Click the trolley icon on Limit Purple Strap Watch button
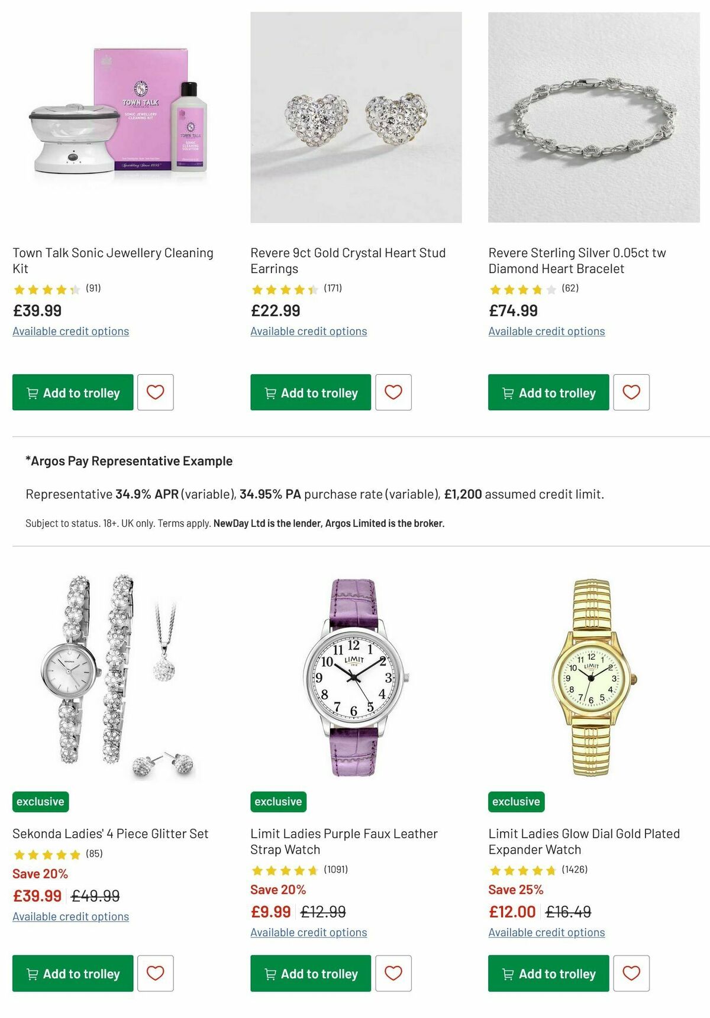Image resolution: width=710 pixels, height=1018 pixels. [270, 974]
